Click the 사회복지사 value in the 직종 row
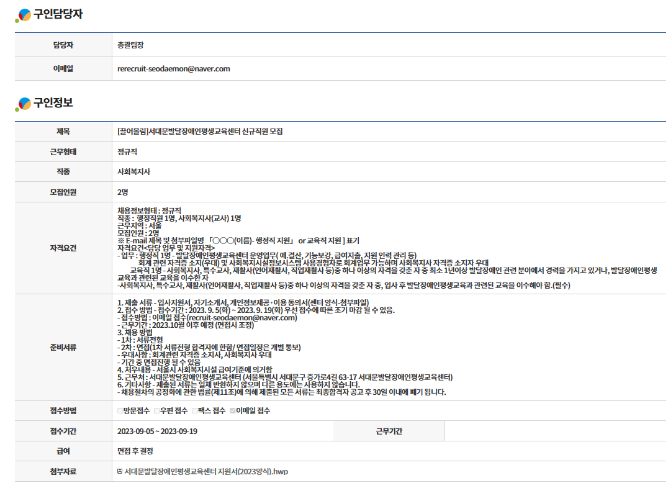The height and width of the screenshot is (483, 668). tap(133, 172)
